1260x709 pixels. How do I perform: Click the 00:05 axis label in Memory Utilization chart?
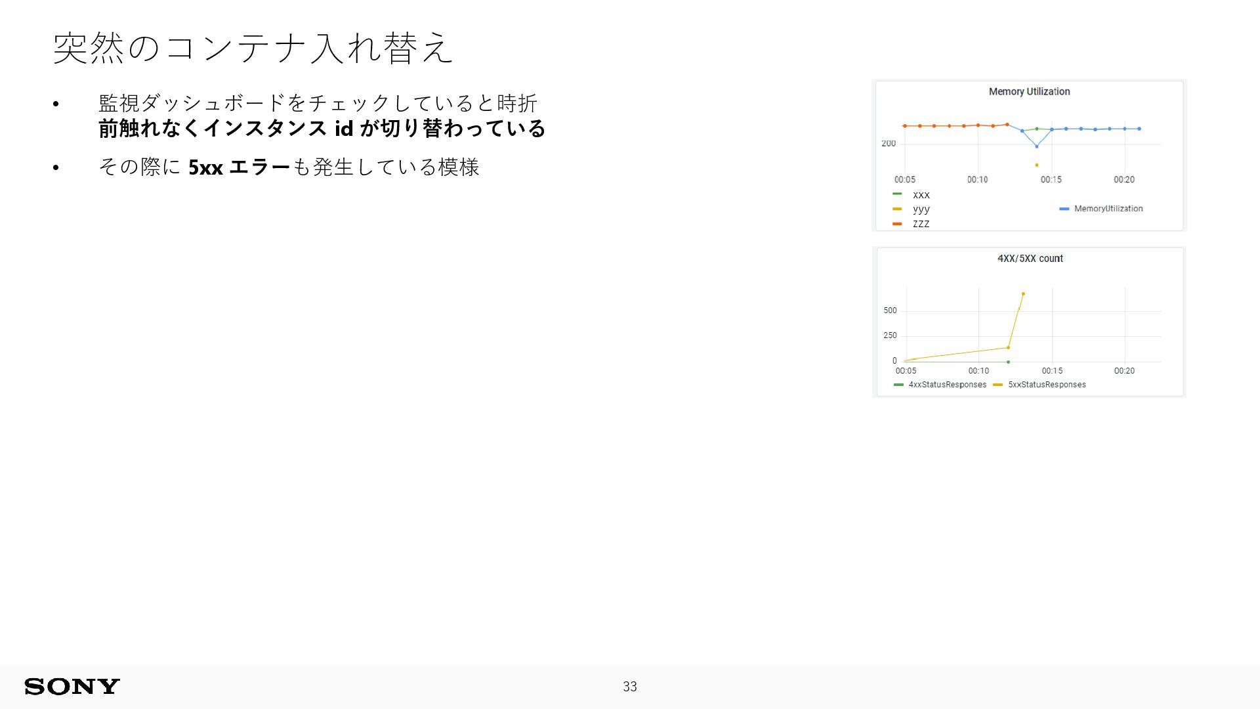(x=904, y=180)
